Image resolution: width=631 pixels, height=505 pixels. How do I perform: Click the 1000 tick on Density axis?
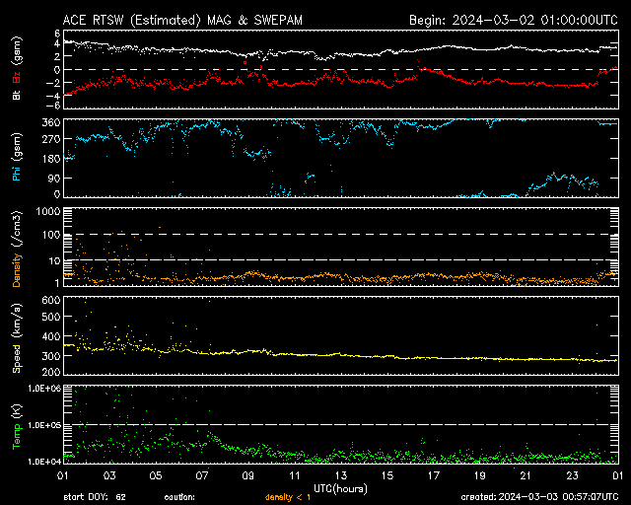pos(49,212)
